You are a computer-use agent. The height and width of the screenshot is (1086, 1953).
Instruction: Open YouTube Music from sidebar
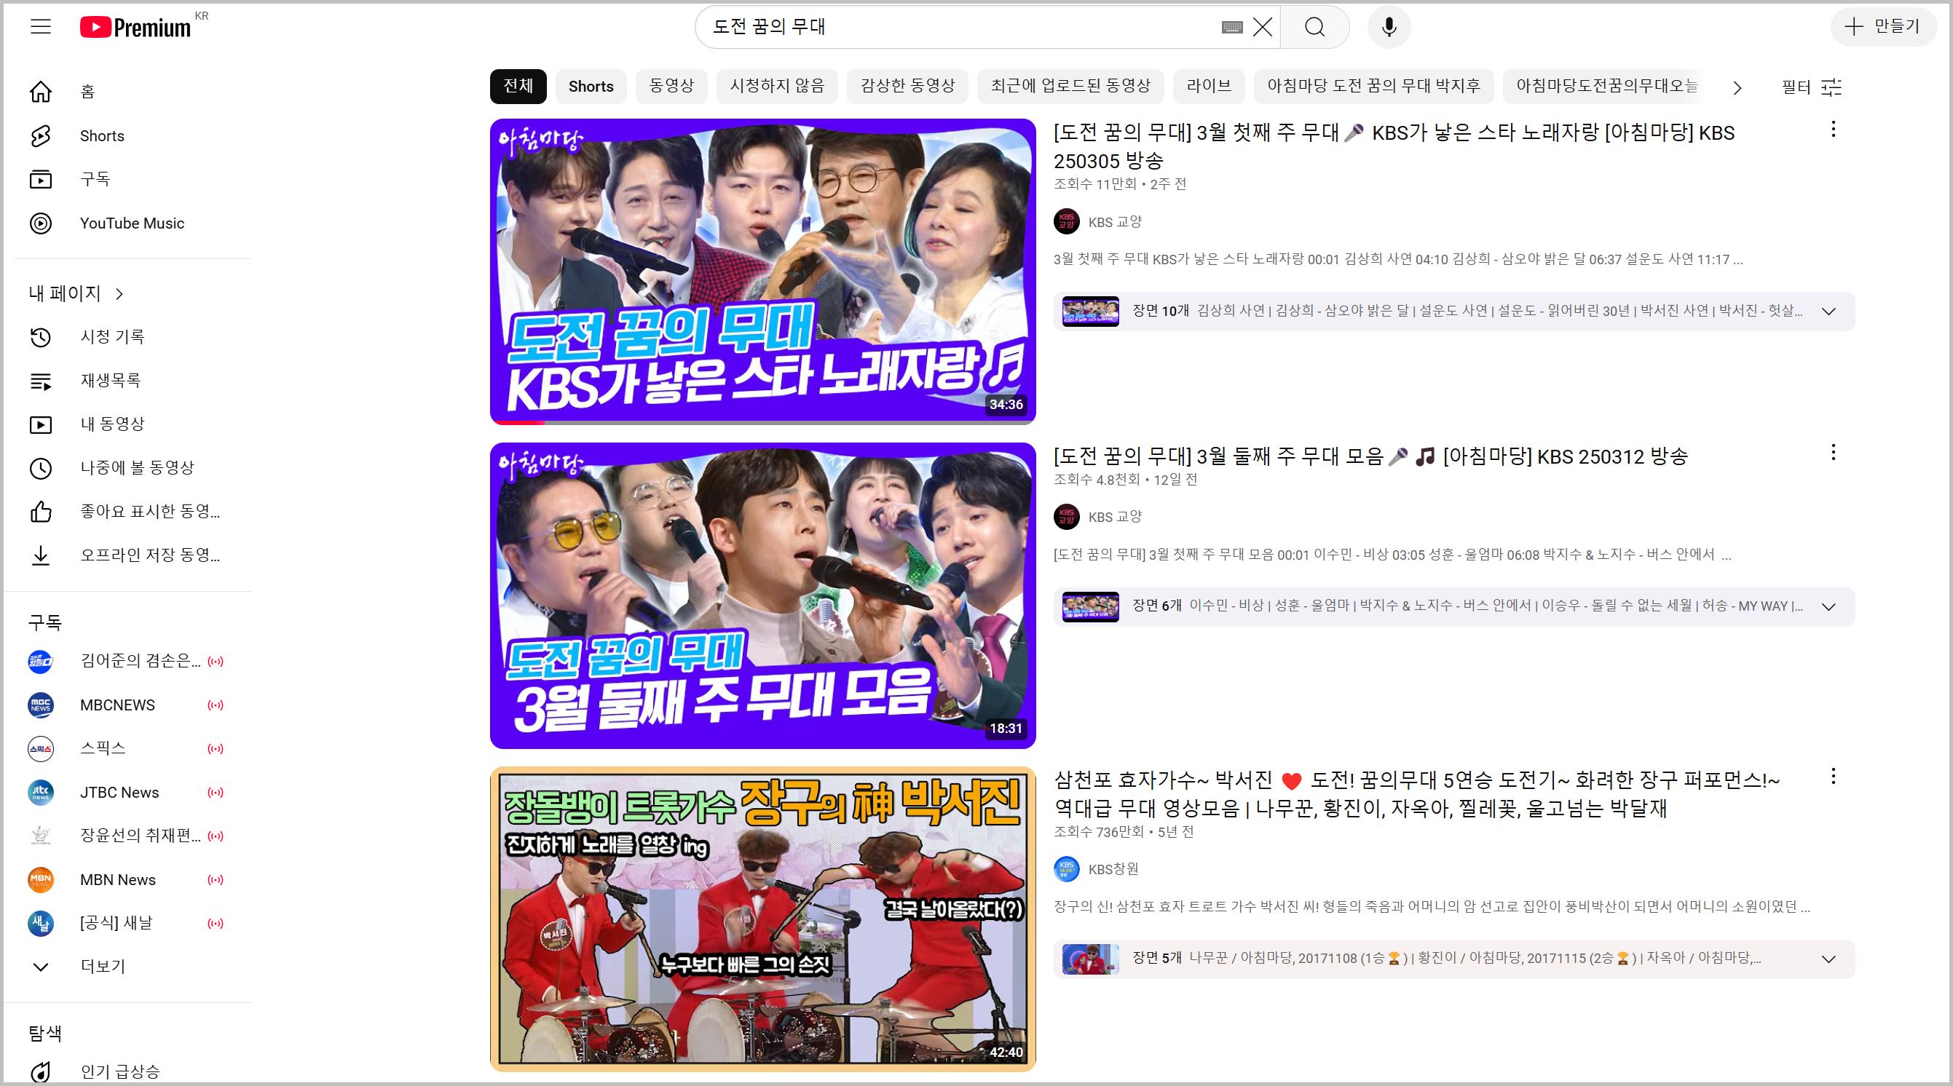[132, 223]
